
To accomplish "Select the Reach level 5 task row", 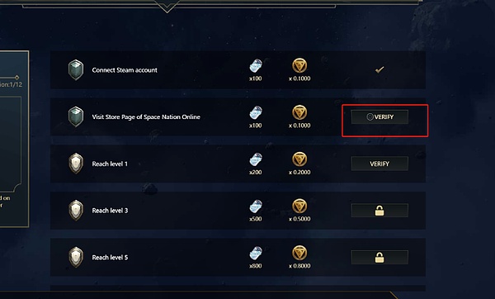I will click(x=238, y=257).
